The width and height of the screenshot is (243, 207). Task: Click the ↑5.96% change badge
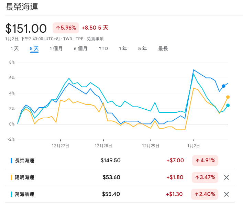[66, 28]
